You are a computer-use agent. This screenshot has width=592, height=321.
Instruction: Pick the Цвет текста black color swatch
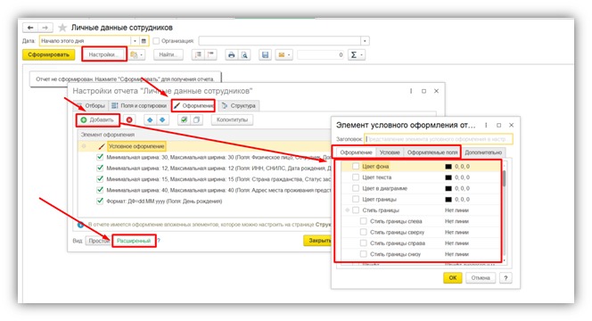coord(448,177)
